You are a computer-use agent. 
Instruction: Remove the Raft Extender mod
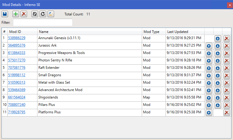point(226,68)
